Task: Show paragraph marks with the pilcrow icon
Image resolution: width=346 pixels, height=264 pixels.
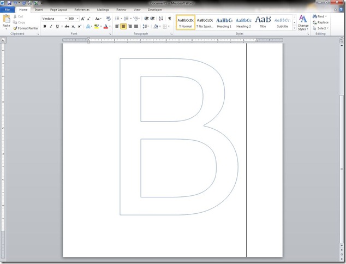Action: tap(170, 19)
